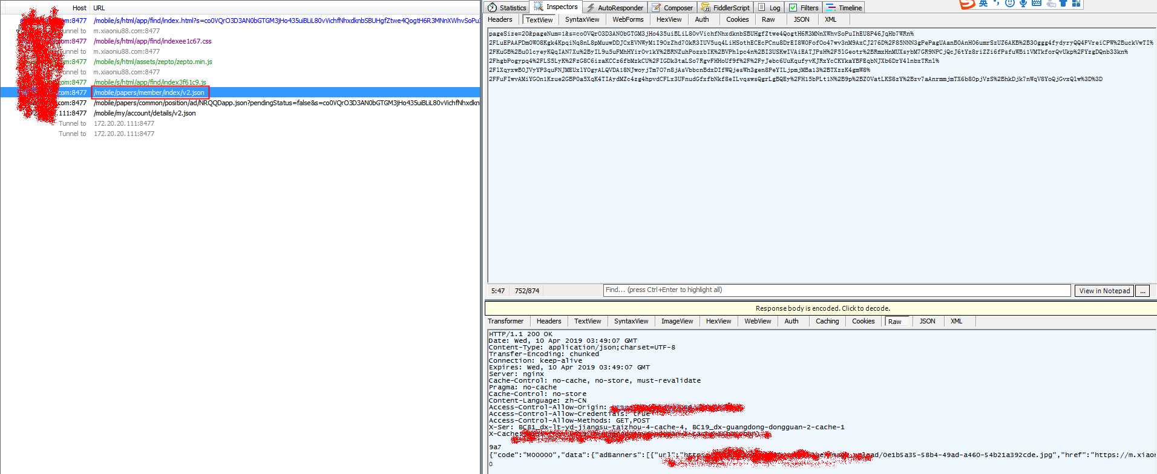Open the Sogou emoji smiley panel
The width and height of the screenshot is (1157, 474).
click(x=1010, y=3)
